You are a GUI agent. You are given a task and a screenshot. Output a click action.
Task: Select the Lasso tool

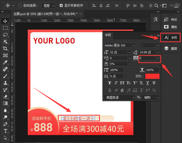pyautogui.click(x=5, y=35)
